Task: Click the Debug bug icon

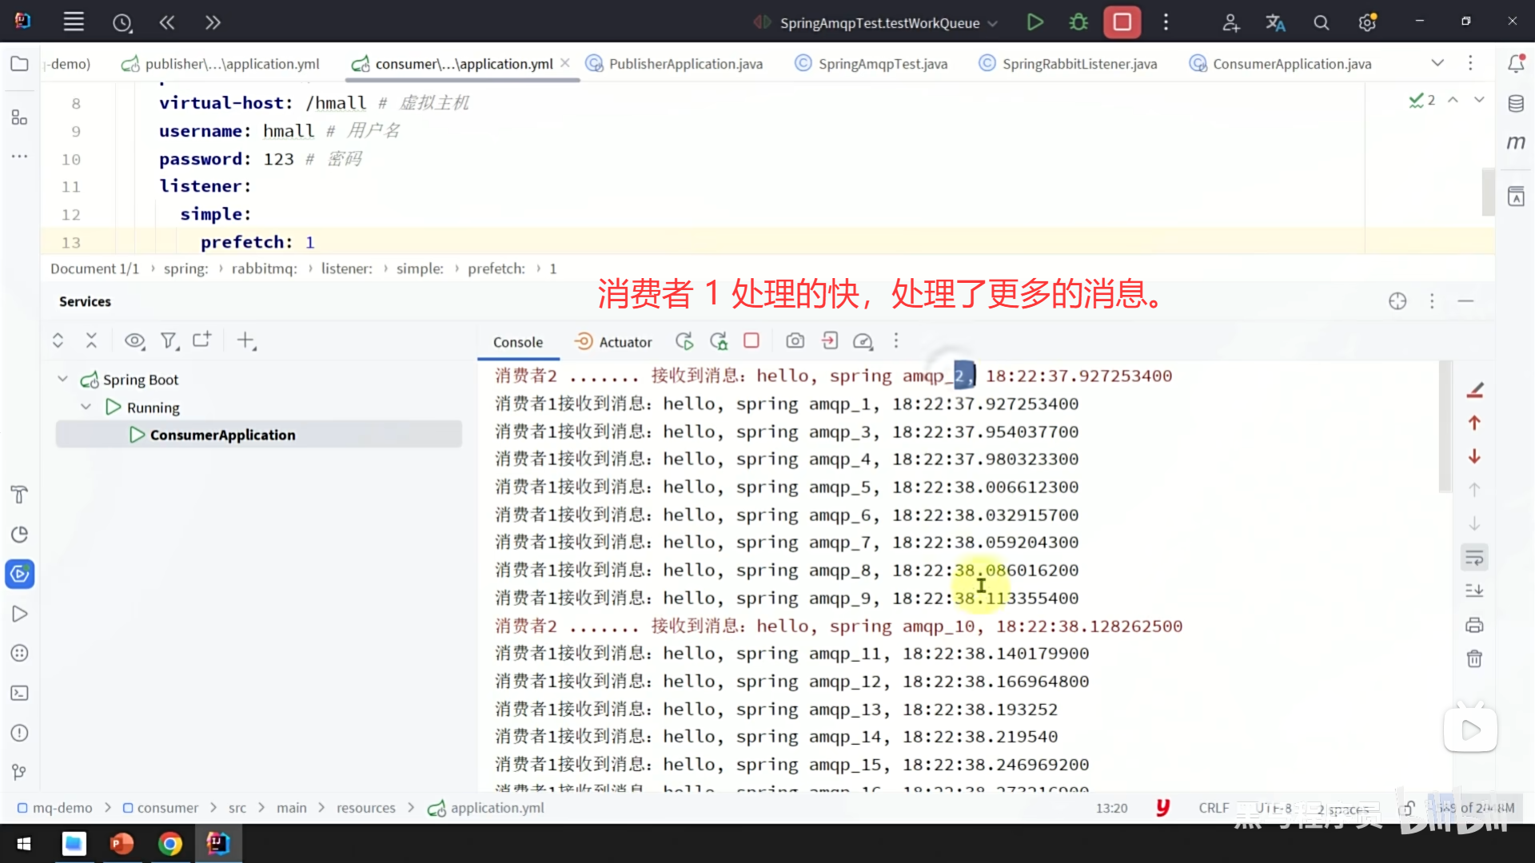Action: point(1078,22)
